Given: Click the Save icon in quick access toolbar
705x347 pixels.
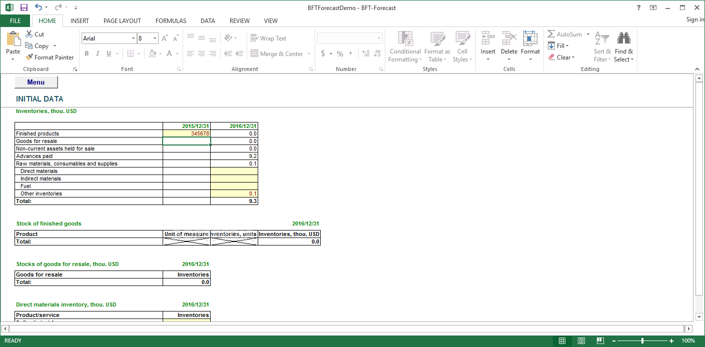Looking at the screenshot, I should (24, 7).
